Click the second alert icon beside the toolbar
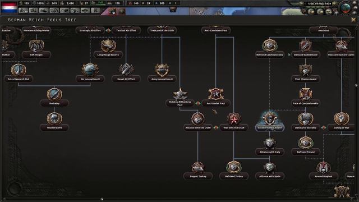Viewport: 359px width, 202px height. [122, 11]
